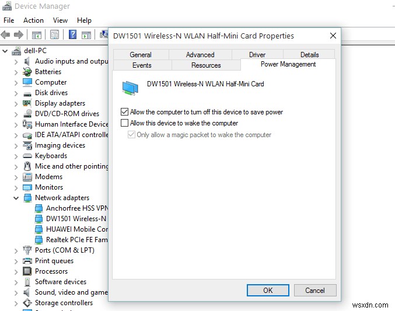This screenshot has width=395, height=311.
Task: Close the DW1501 Properties dialog
Action: point(333,36)
